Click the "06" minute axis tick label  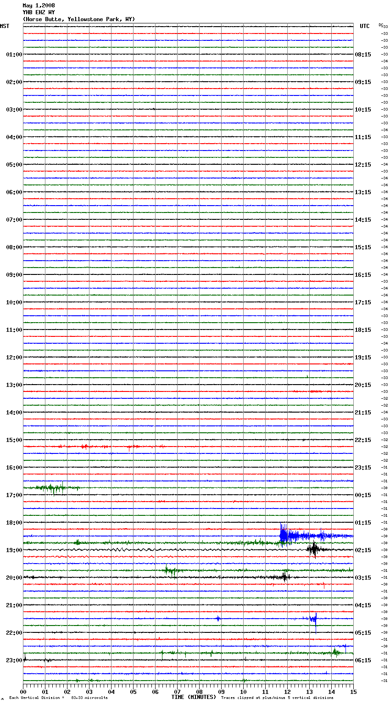point(155,692)
